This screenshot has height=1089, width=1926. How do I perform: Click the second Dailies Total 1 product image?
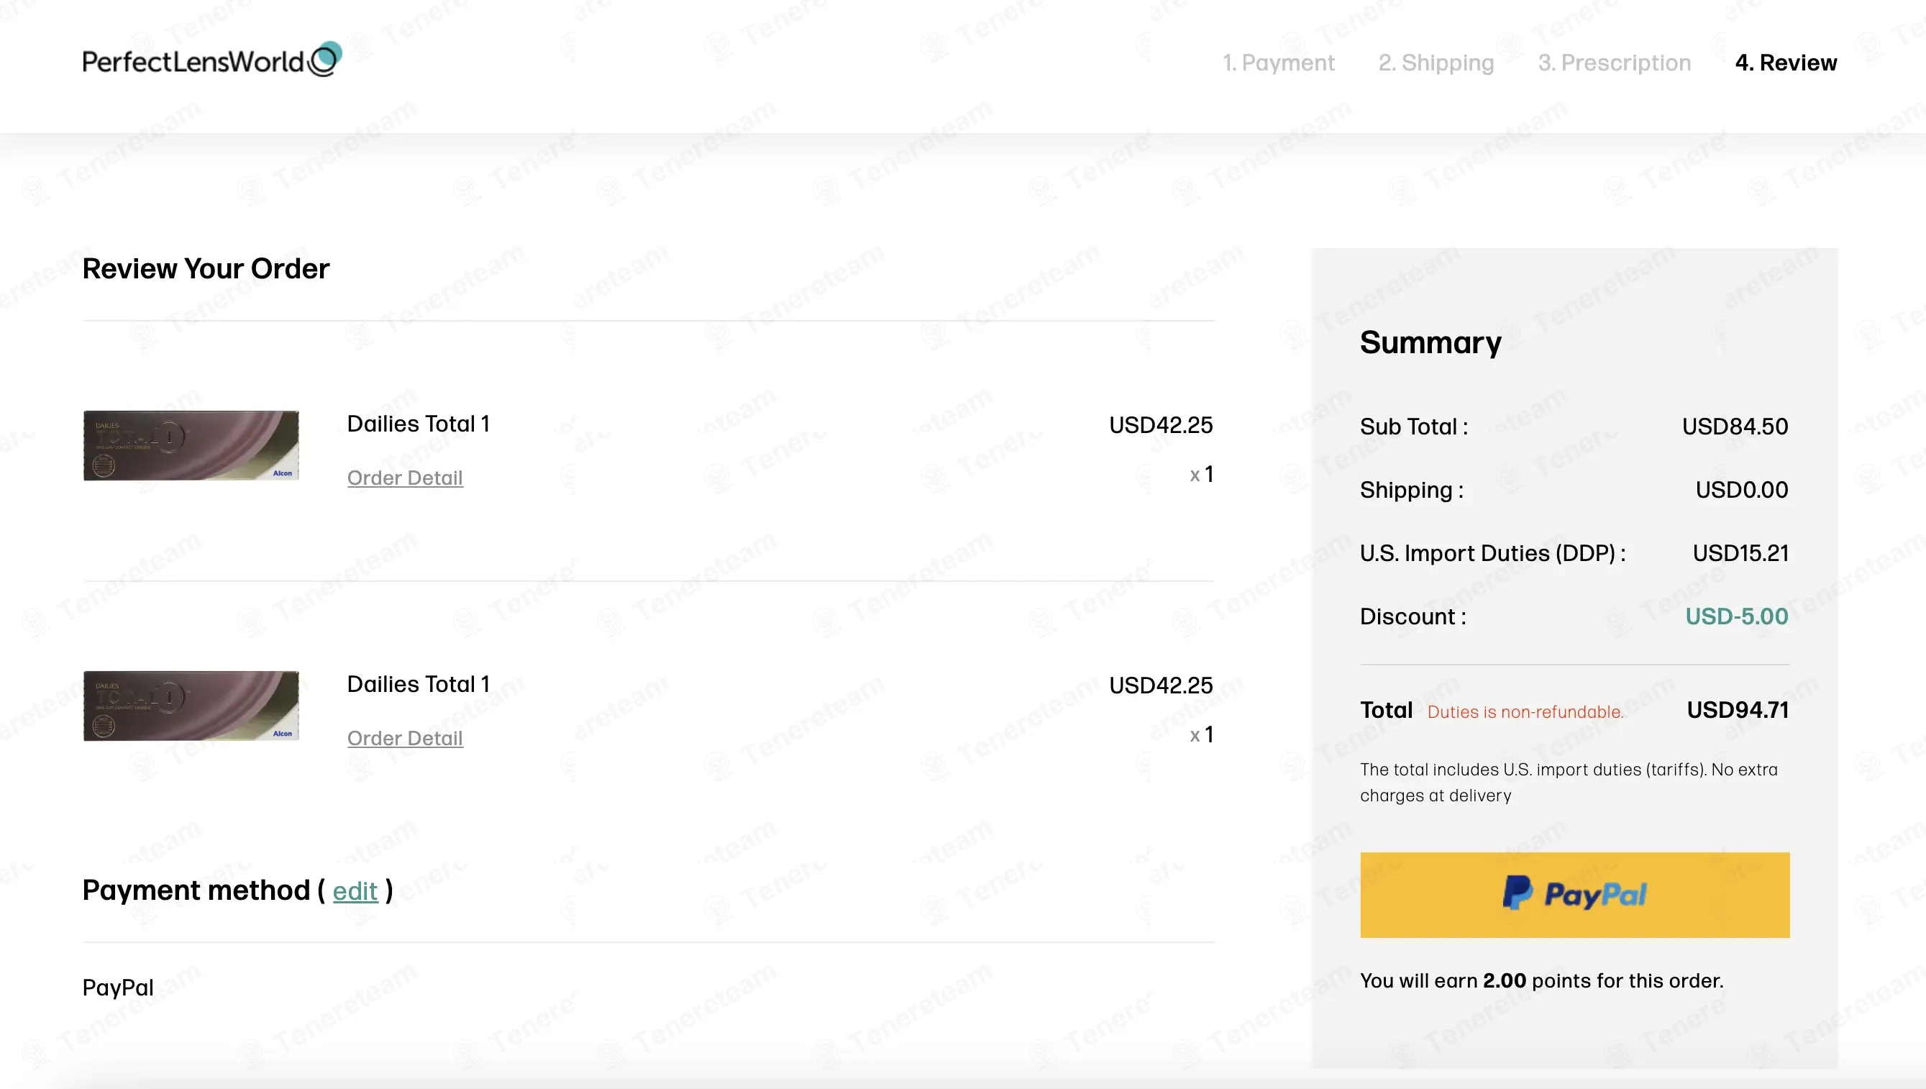[x=191, y=706]
